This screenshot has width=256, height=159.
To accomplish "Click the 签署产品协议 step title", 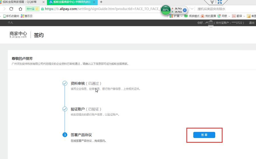I will click(81, 135).
